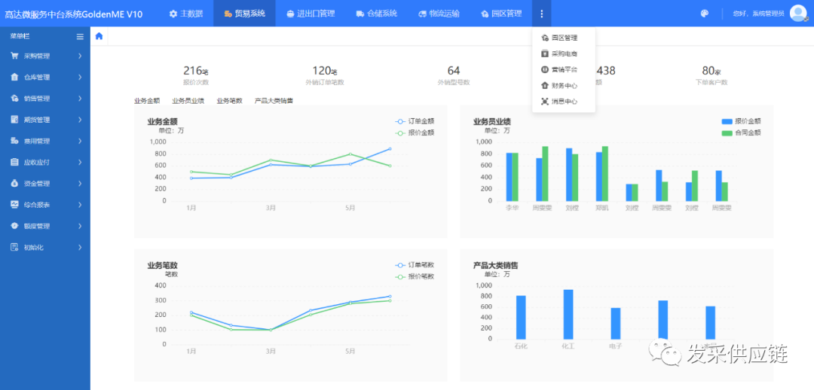814x390 pixels.
Task: Click 产品大类销售 link above the charts
Action: [x=274, y=101]
